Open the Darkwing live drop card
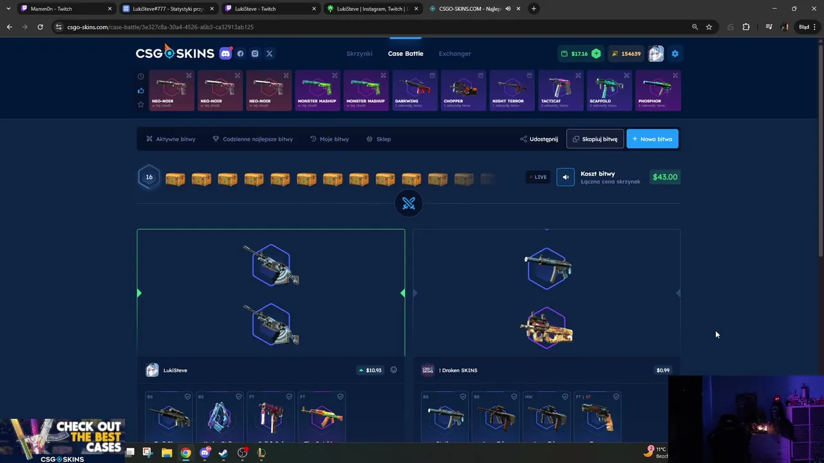824x463 pixels. pyautogui.click(x=415, y=91)
